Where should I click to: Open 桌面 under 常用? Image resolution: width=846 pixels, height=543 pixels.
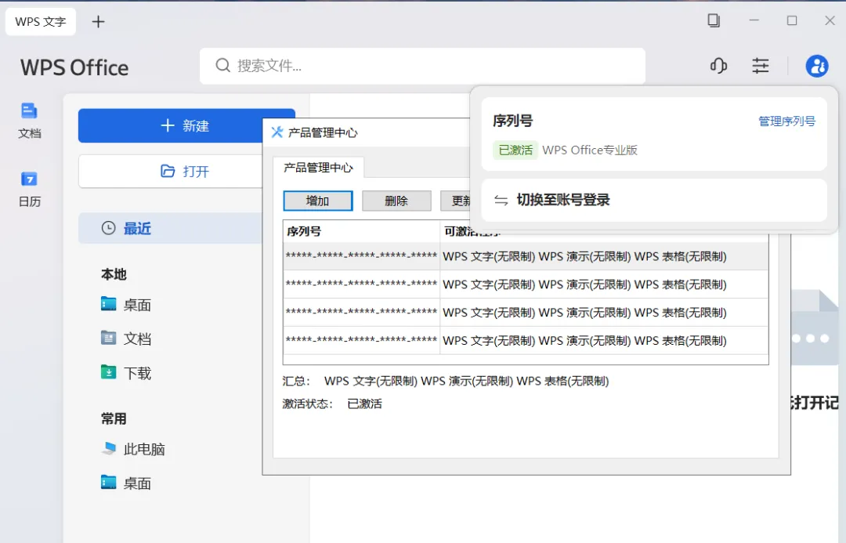point(126,483)
